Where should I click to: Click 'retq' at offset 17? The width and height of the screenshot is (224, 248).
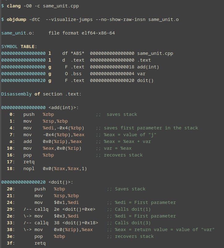pyautogui.click(x=29, y=162)
